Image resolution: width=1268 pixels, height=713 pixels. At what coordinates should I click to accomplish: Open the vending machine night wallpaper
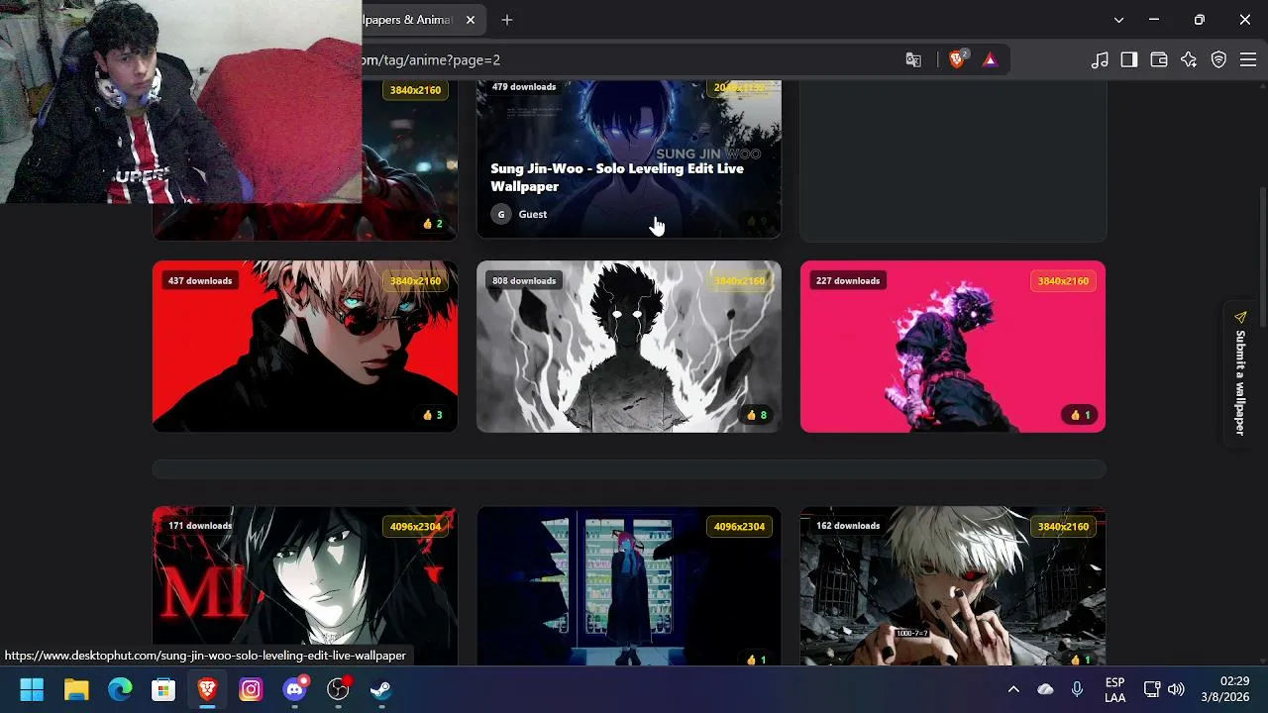[x=629, y=586]
